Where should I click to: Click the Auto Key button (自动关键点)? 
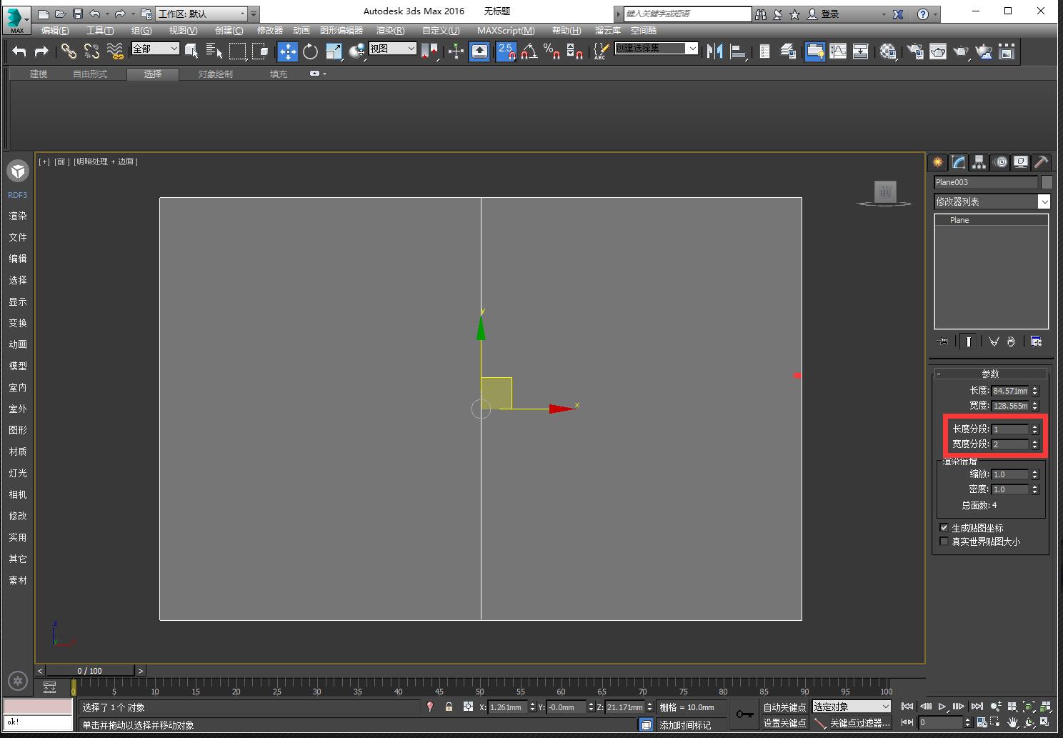784,707
